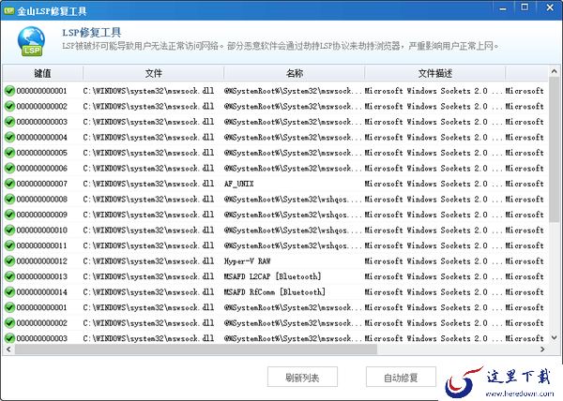Select key value 000000000009
The width and height of the screenshot is (563, 401).
point(41,215)
